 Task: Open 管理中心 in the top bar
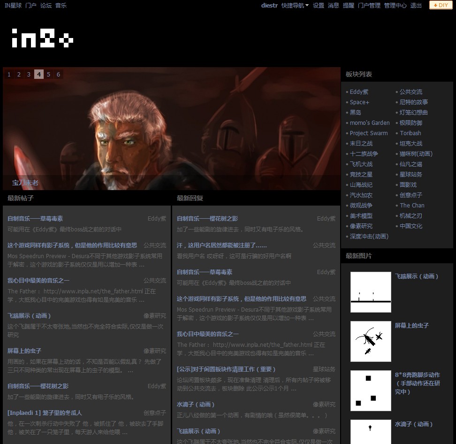click(x=395, y=5)
